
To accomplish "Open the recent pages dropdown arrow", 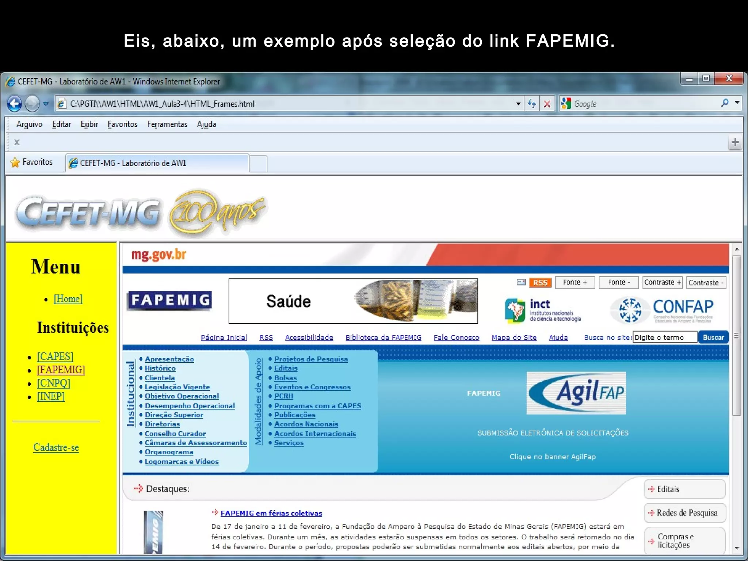I will pyautogui.click(x=46, y=104).
